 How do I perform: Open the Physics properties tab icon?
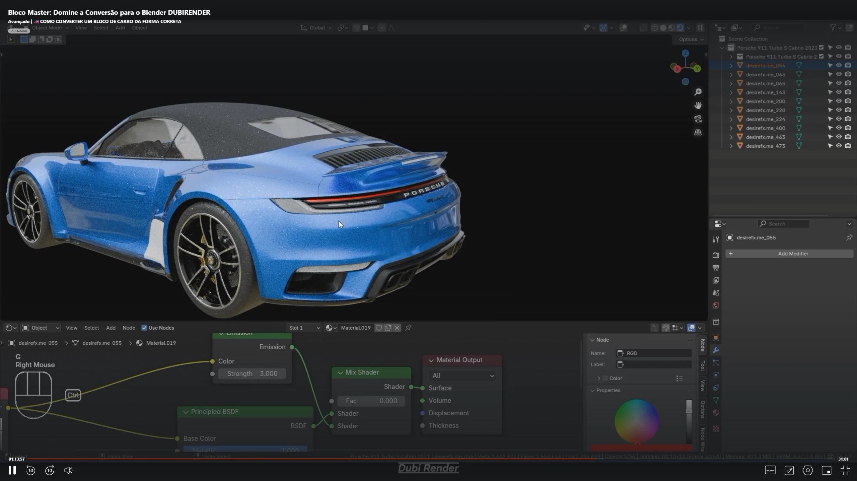(716, 375)
